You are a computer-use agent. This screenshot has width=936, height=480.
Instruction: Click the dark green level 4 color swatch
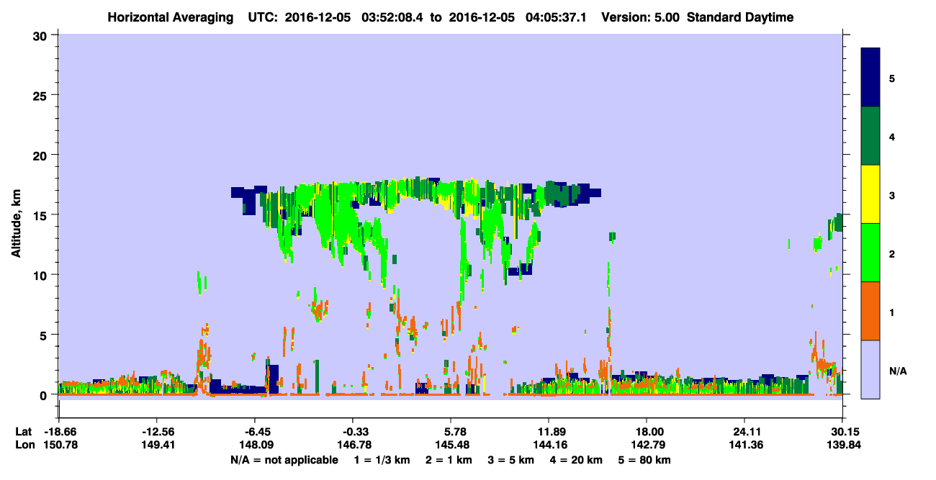(x=870, y=136)
